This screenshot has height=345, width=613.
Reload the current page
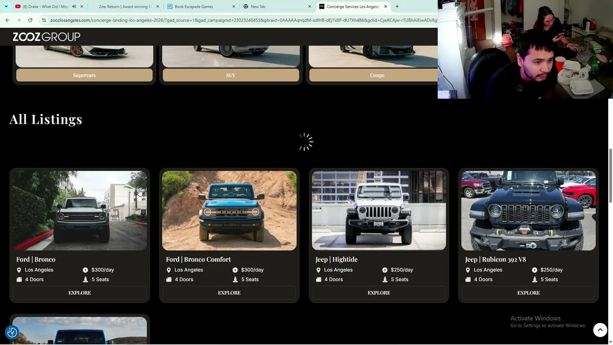(30, 20)
